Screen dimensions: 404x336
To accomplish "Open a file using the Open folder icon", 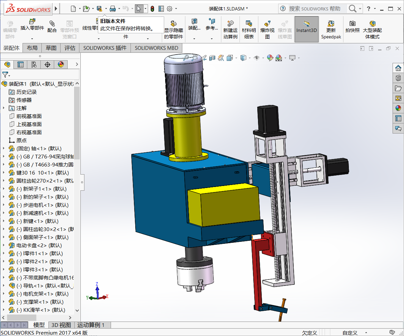I will pos(86,8).
